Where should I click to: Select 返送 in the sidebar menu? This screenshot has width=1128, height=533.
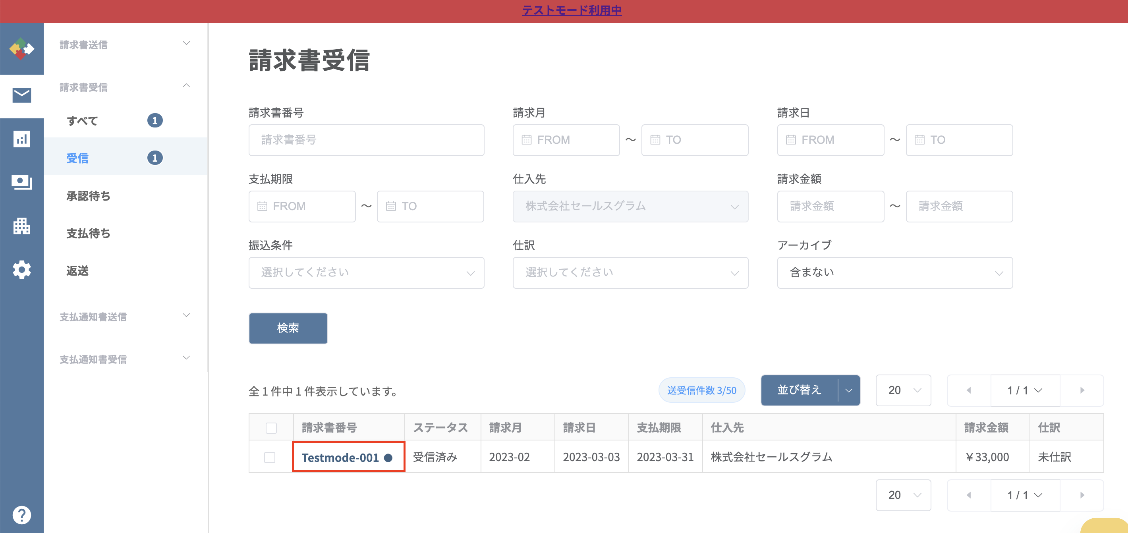point(126,270)
